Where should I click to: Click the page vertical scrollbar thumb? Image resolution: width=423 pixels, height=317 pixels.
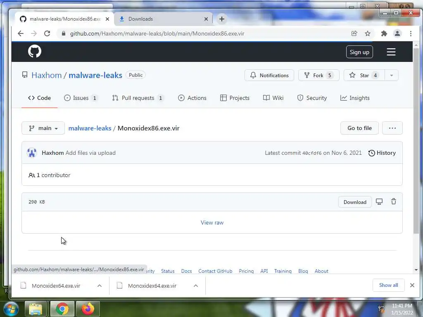coord(416,141)
